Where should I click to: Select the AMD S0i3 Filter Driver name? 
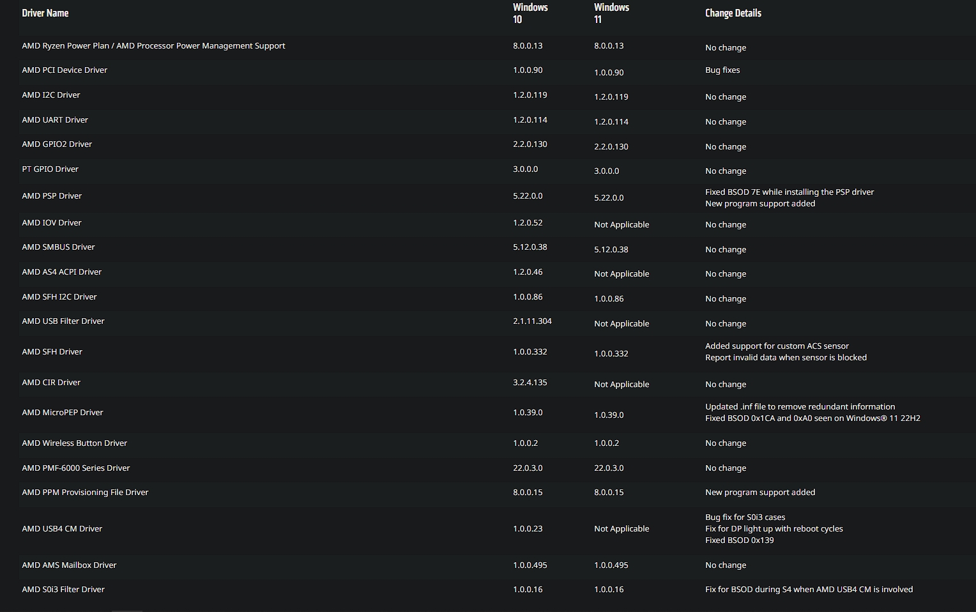pyautogui.click(x=63, y=590)
